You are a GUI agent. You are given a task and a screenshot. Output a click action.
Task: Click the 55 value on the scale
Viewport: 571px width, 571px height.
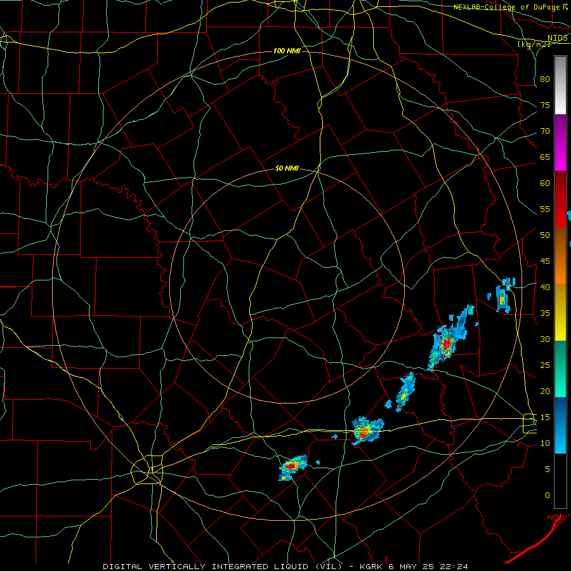545,209
